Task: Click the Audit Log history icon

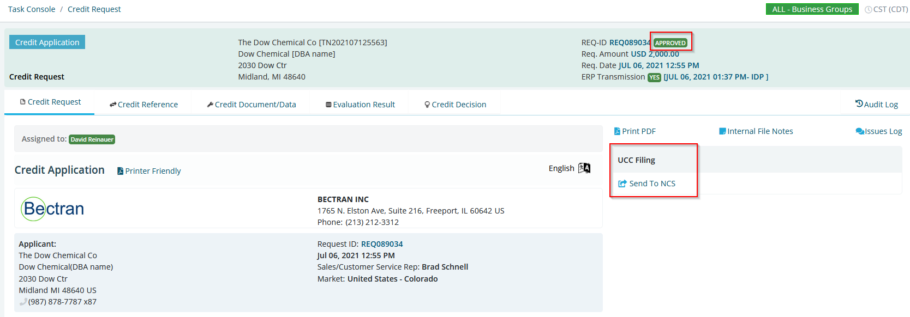Action: pyautogui.click(x=859, y=103)
